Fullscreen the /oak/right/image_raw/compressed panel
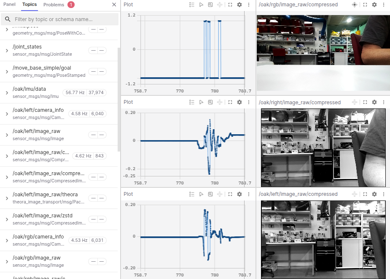390x279 pixels. click(x=365, y=102)
